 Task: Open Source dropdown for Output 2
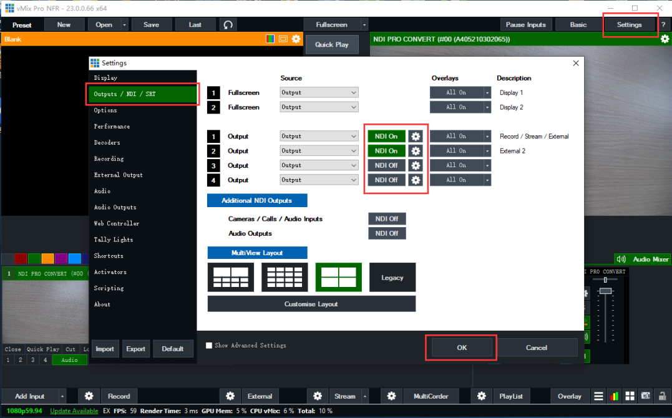click(x=319, y=151)
